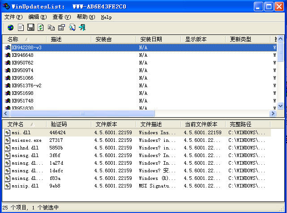
Task: Sort files by 完整路径 column header
Action: (248, 124)
